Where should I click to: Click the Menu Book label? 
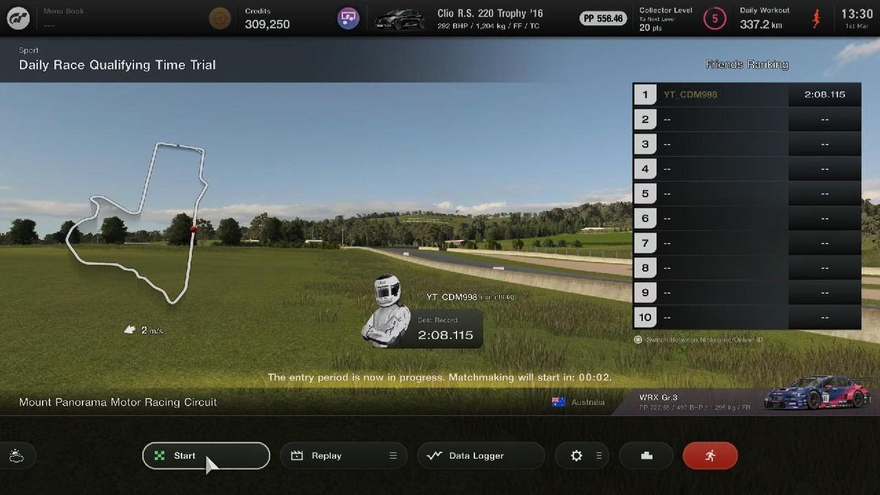[63, 12]
